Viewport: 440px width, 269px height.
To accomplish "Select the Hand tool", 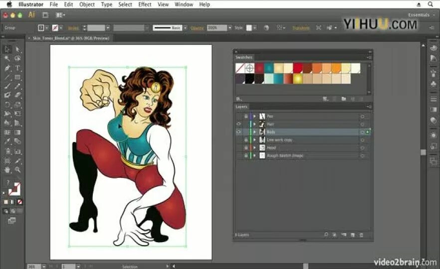I will coord(7,169).
